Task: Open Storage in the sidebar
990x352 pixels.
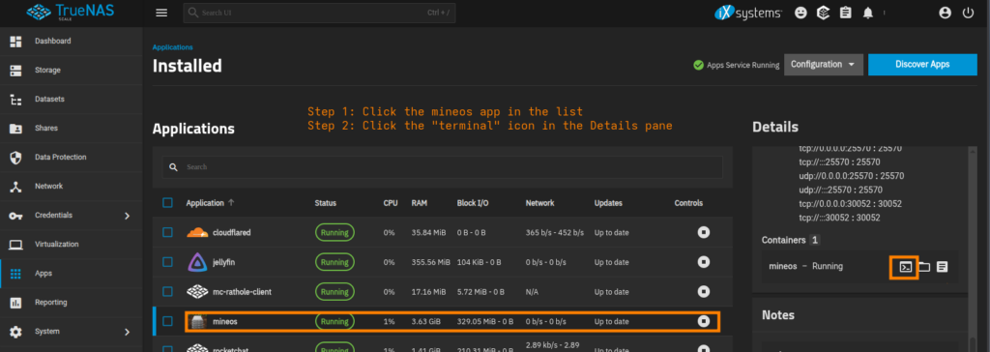Action: pyautogui.click(x=72, y=71)
